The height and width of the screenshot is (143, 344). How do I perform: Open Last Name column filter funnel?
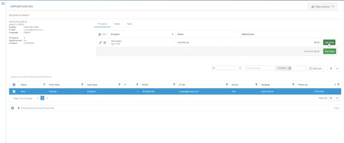(119, 85)
